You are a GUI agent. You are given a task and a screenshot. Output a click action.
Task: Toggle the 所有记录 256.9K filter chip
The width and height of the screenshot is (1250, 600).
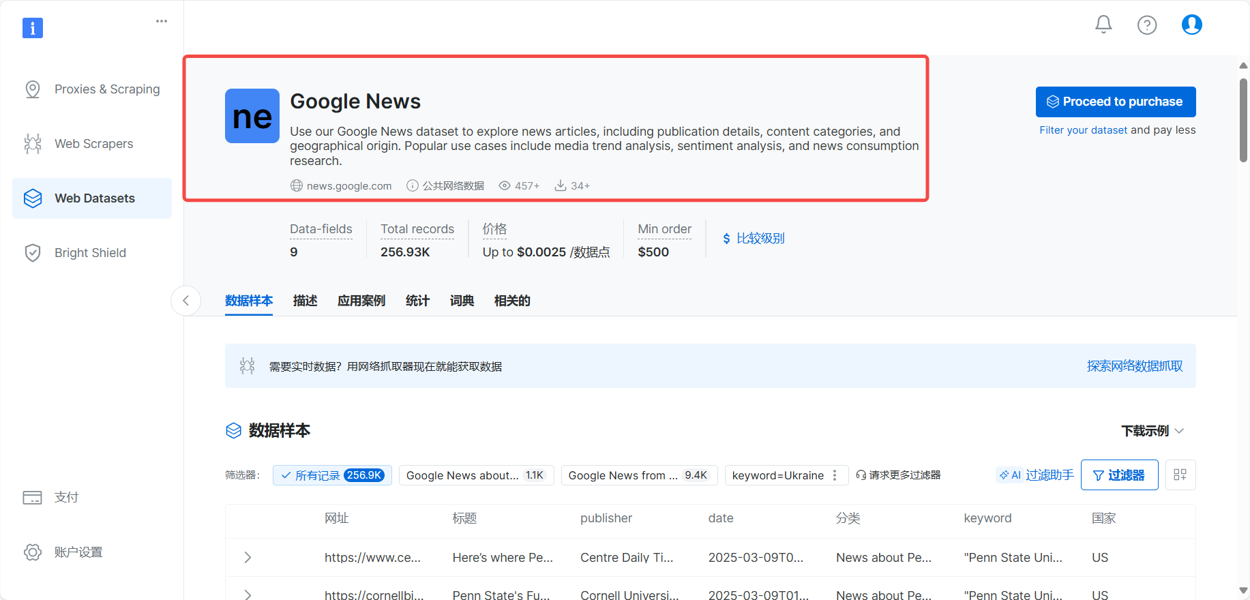(x=332, y=475)
